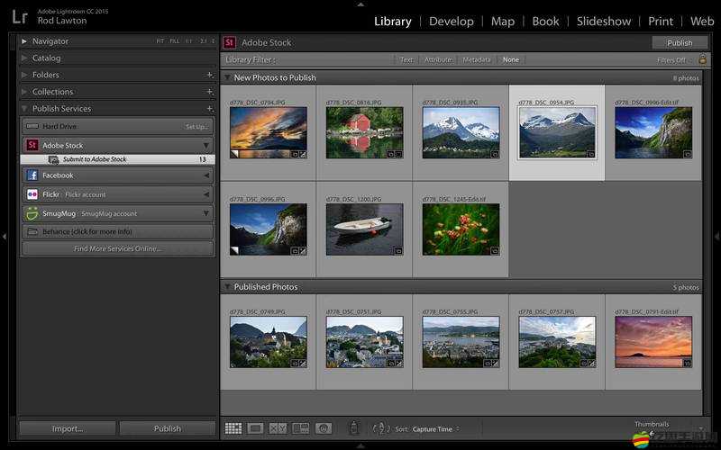Click the Lr application logo
This screenshot has width=721, height=450.
coord(20,17)
